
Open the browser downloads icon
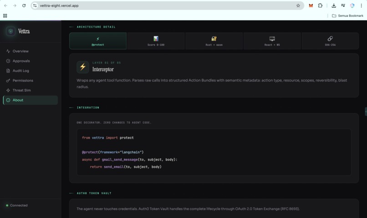tap(334, 5)
